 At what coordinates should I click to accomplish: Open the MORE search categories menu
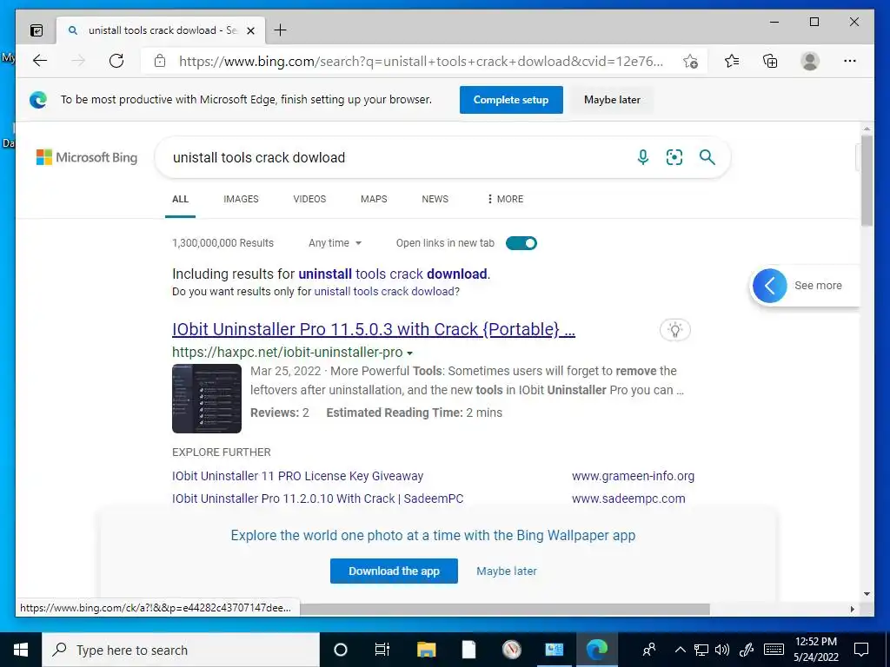[x=505, y=199]
